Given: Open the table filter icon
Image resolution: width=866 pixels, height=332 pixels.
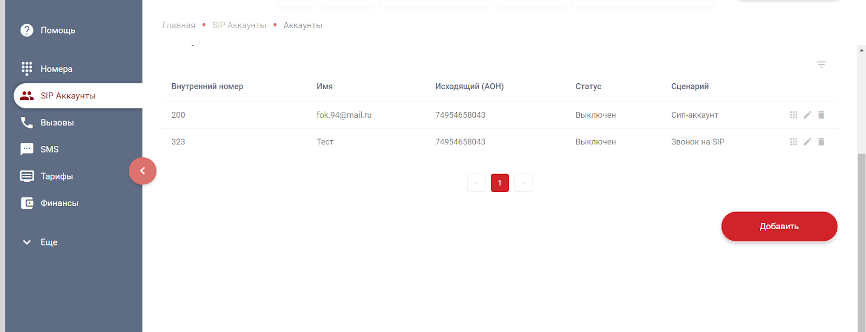Looking at the screenshot, I should (x=821, y=64).
